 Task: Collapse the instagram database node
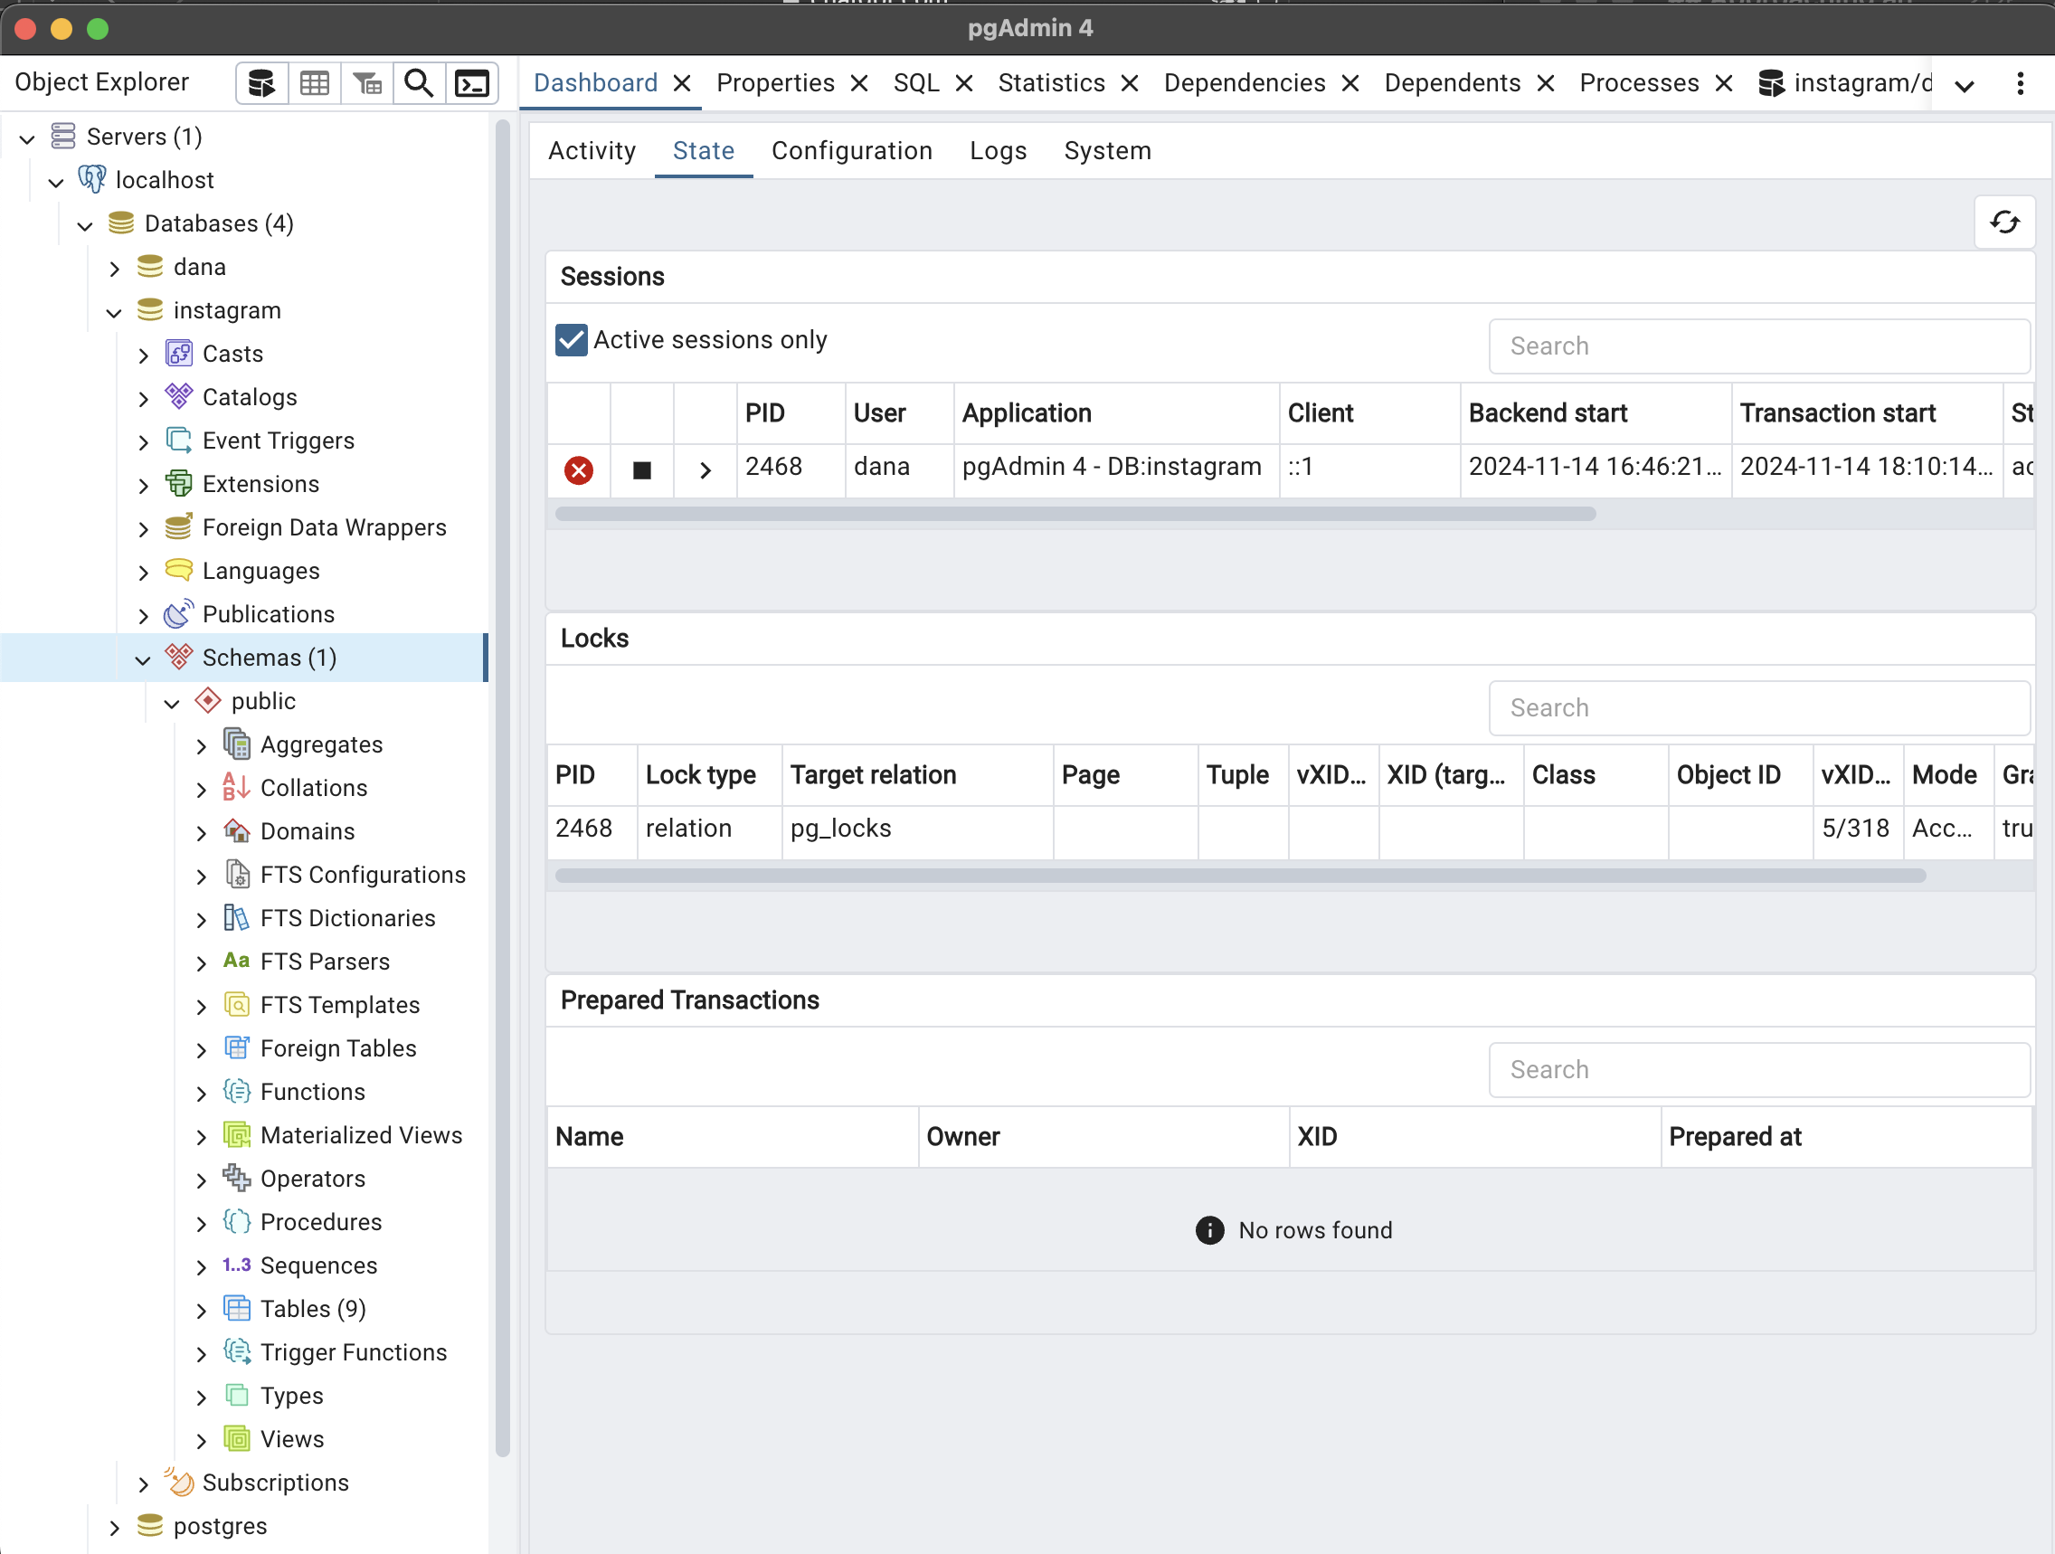coord(113,312)
